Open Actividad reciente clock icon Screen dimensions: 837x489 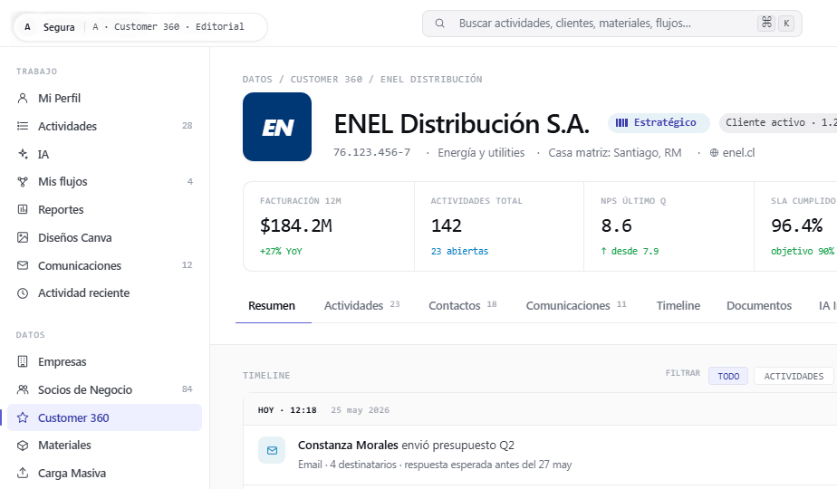(23, 293)
